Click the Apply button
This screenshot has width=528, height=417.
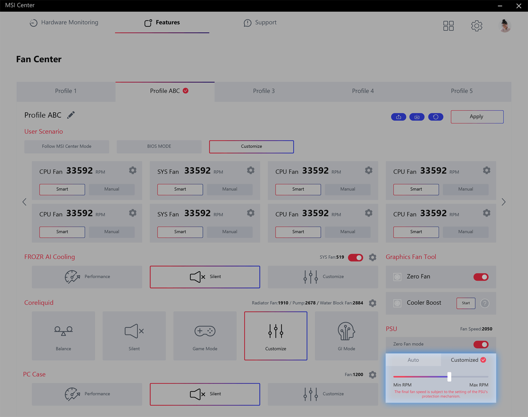477,117
